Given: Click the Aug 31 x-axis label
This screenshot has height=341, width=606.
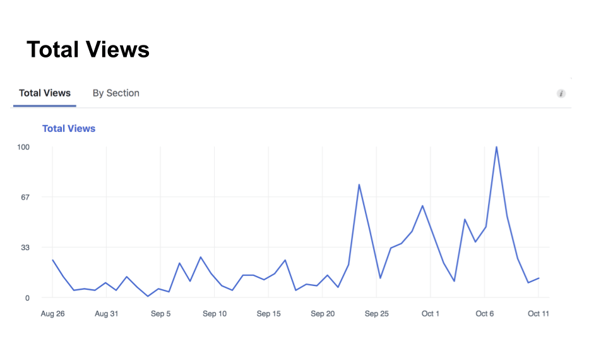Looking at the screenshot, I should pos(107,314).
